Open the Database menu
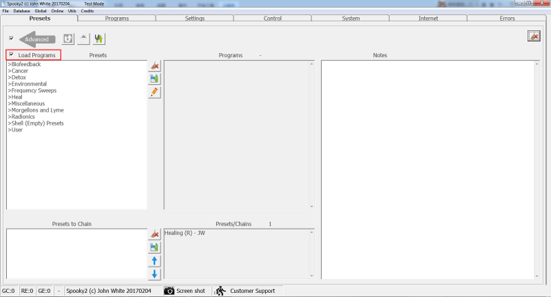The width and height of the screenshot is (551, 297). (21, 12)
